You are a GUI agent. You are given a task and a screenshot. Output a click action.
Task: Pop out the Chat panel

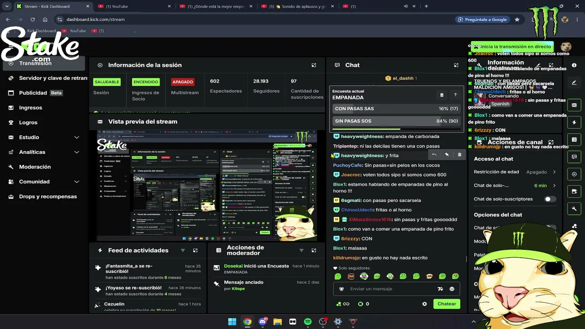456,65
